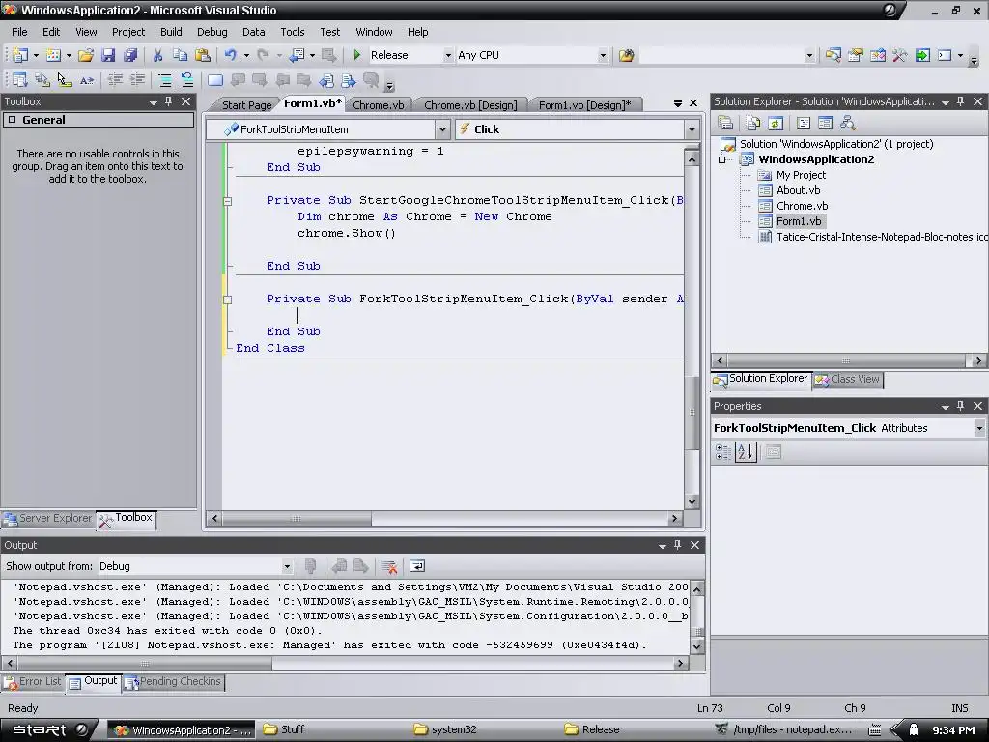
Task: Click the Decrease Indent icon
Action: 115,80
